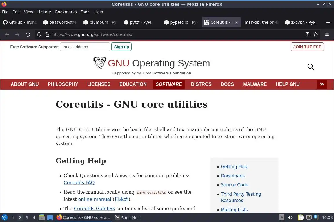Open the online manual link
This screenshot has width=334, height=222.
pos(95,199)
